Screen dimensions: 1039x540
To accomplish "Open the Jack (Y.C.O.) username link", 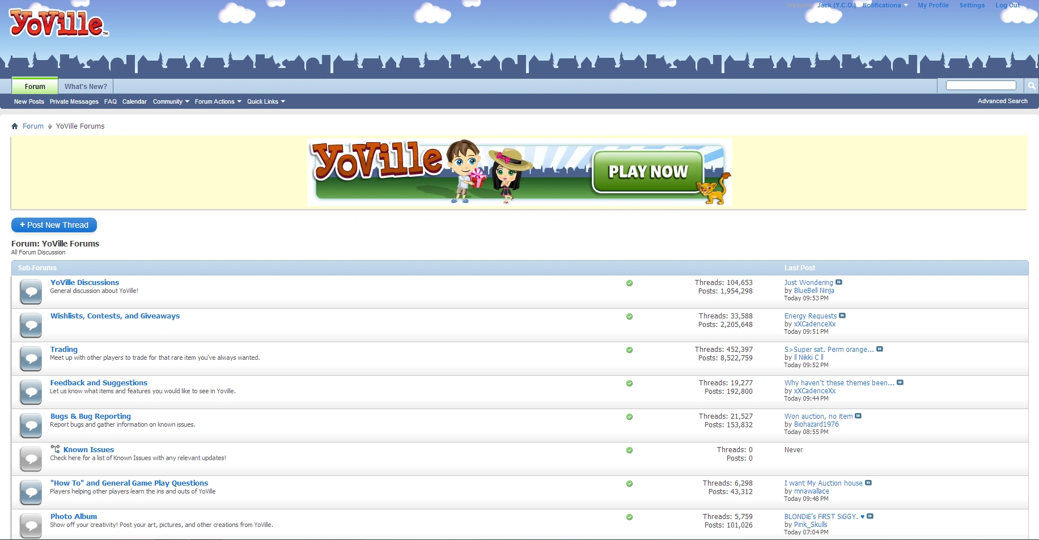I will (x=836, y=5).
